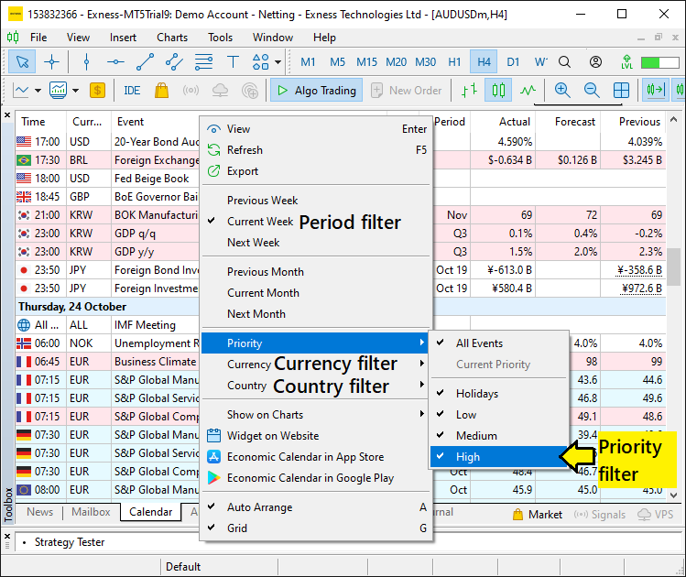Viewport: 686px width, 577px height.
Task: Click the zoom out magnifier icon
Action: click(x=592, y=91)
